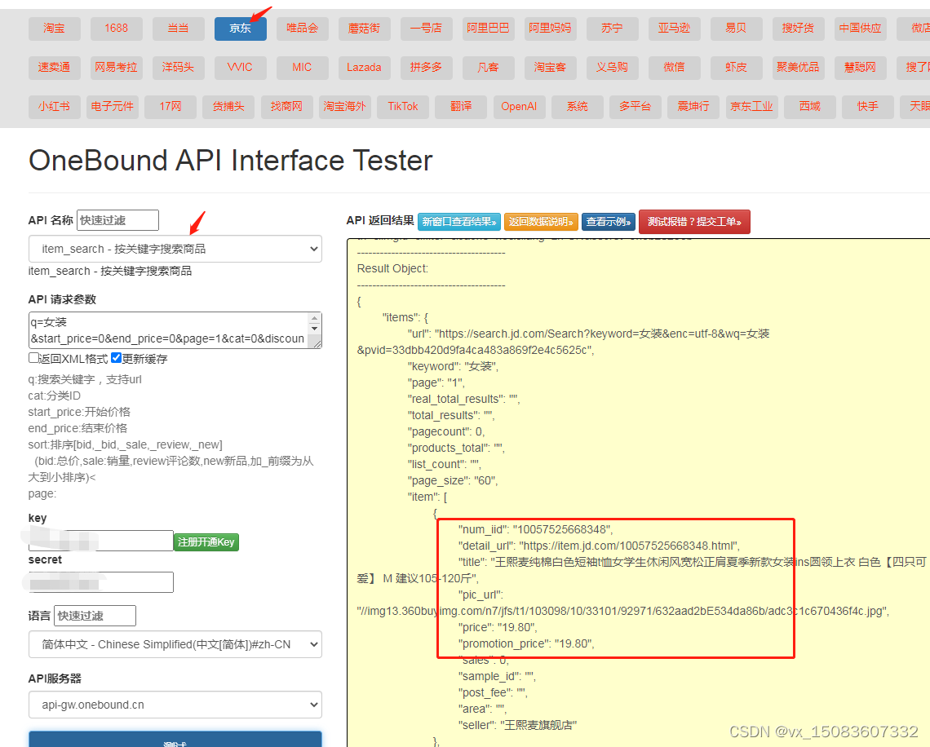Choose the 多平台 tab
Image resolution: width=930 pixels, height=747 pixels.
click(635, 107)
